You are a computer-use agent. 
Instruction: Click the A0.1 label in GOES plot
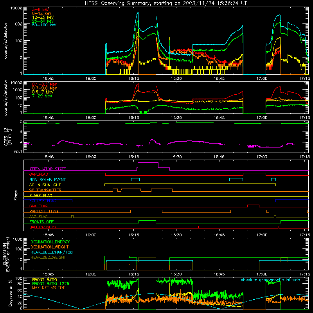(x=18, y=151)
